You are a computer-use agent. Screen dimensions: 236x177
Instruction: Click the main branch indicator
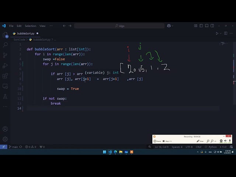13,147
